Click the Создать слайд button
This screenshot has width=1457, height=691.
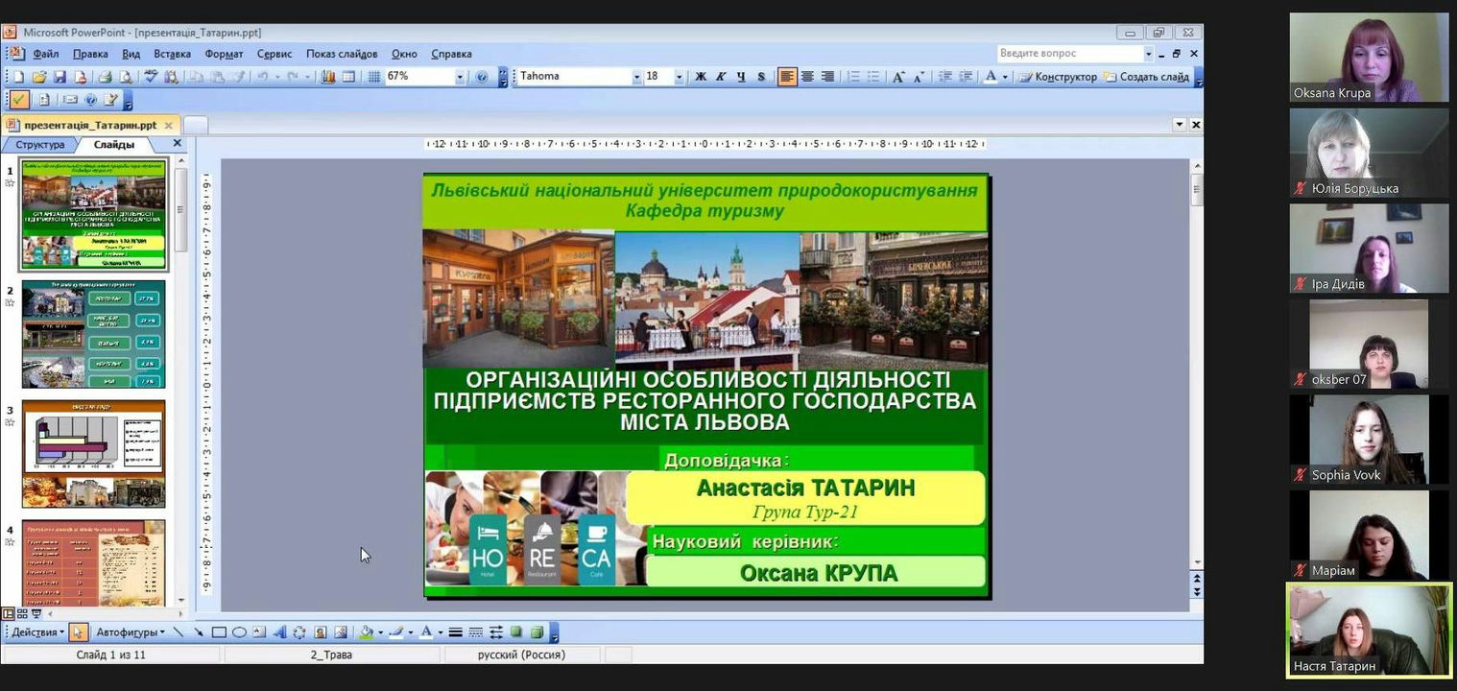(1147, 77)
